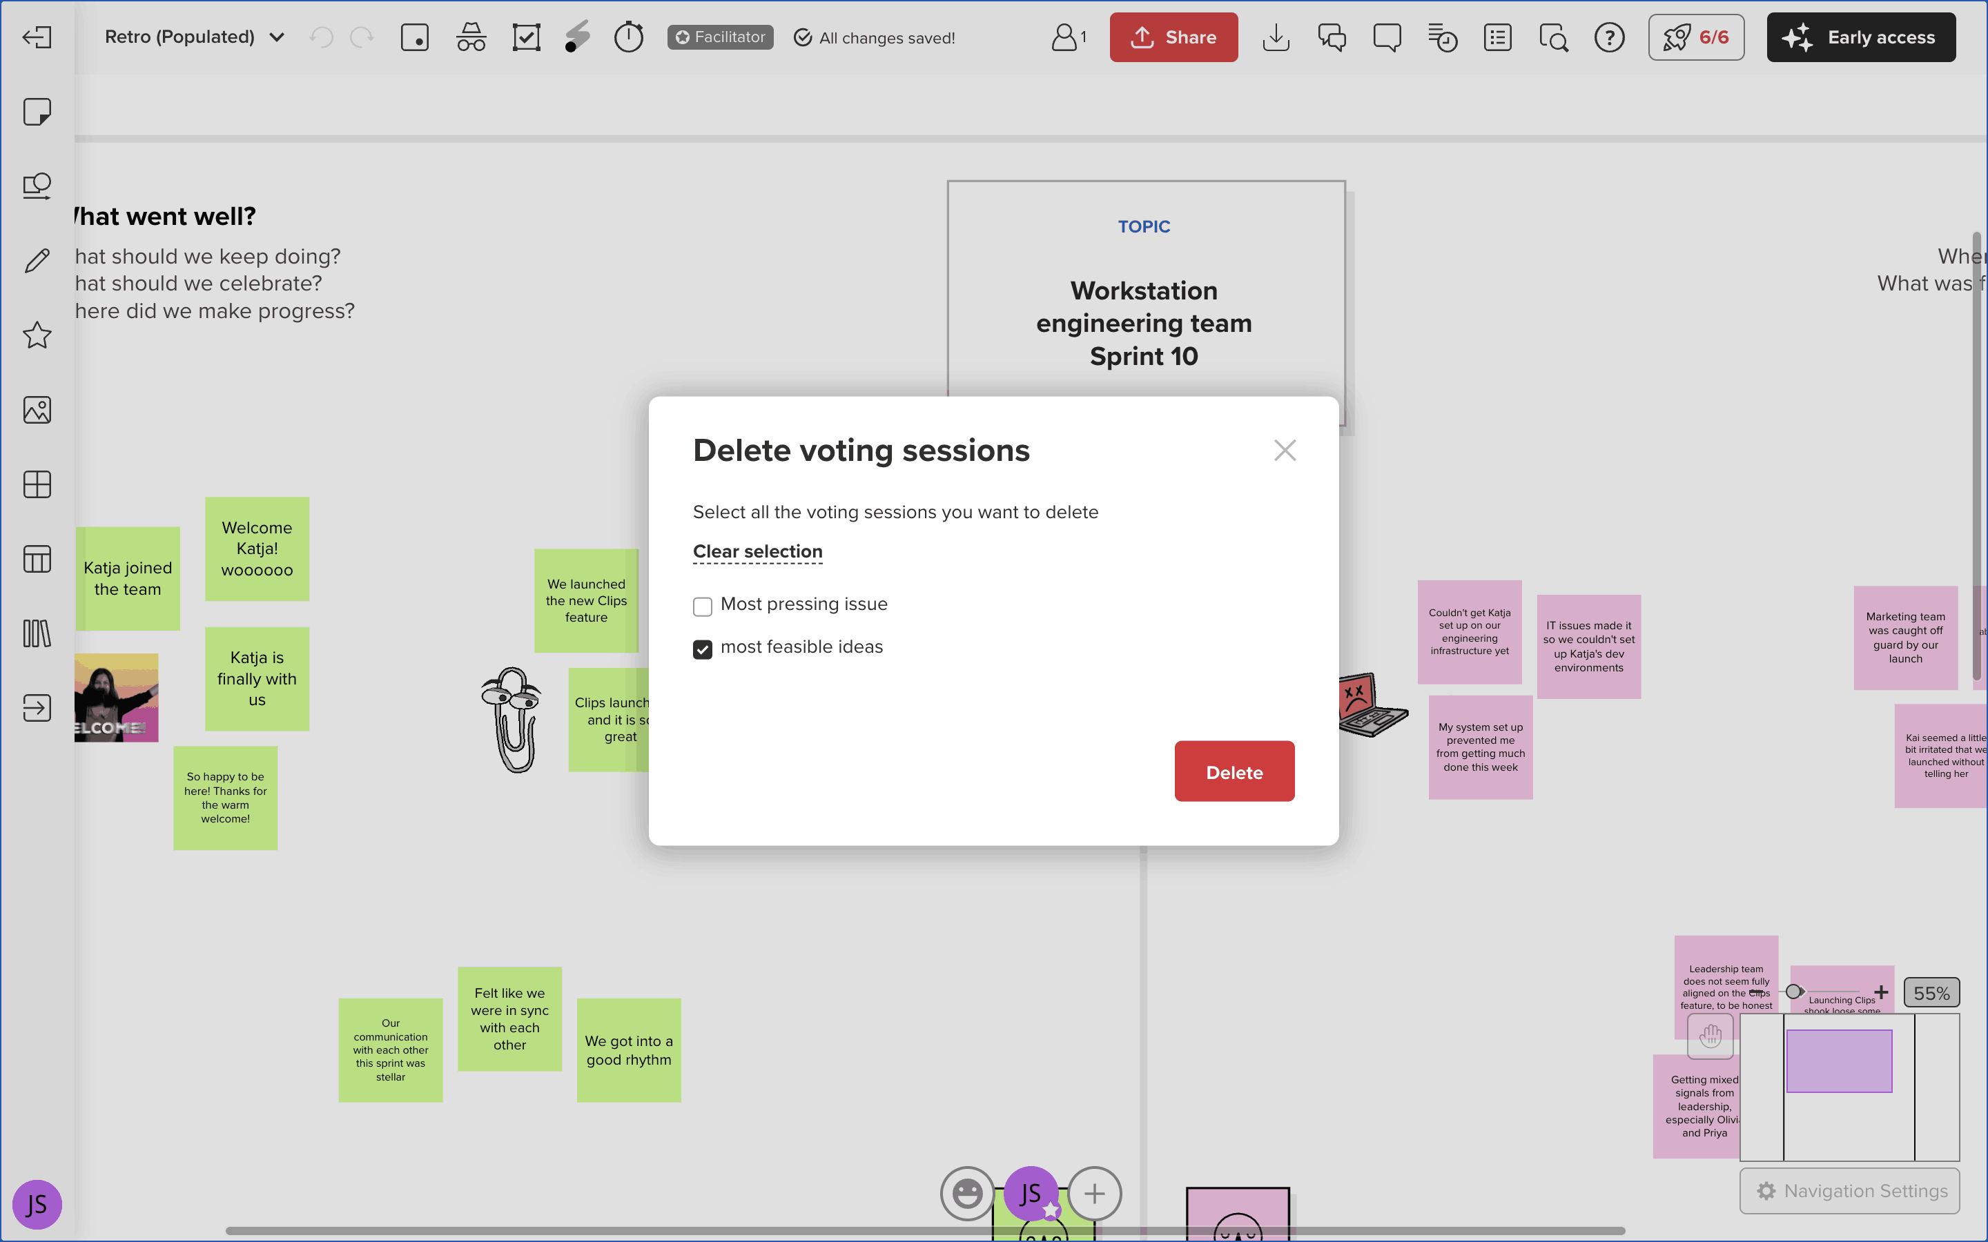Open the draw tool in the sidebar
The width and height of the screenshot is (1988, 1242).
[36, 260]
